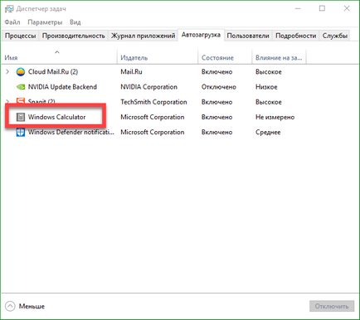This screenshot has width=360, height=320.
Task: Click the Cloud Mail.Ru app icon
Action: click(x=21, y=72)
